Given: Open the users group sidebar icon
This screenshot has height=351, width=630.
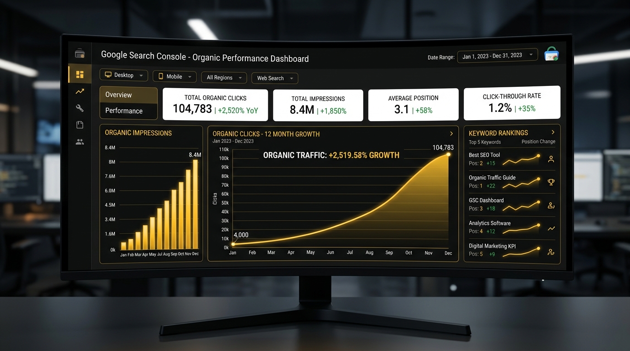Looking at the screenshot, I should pyautogui.click(x=80, y=142).
